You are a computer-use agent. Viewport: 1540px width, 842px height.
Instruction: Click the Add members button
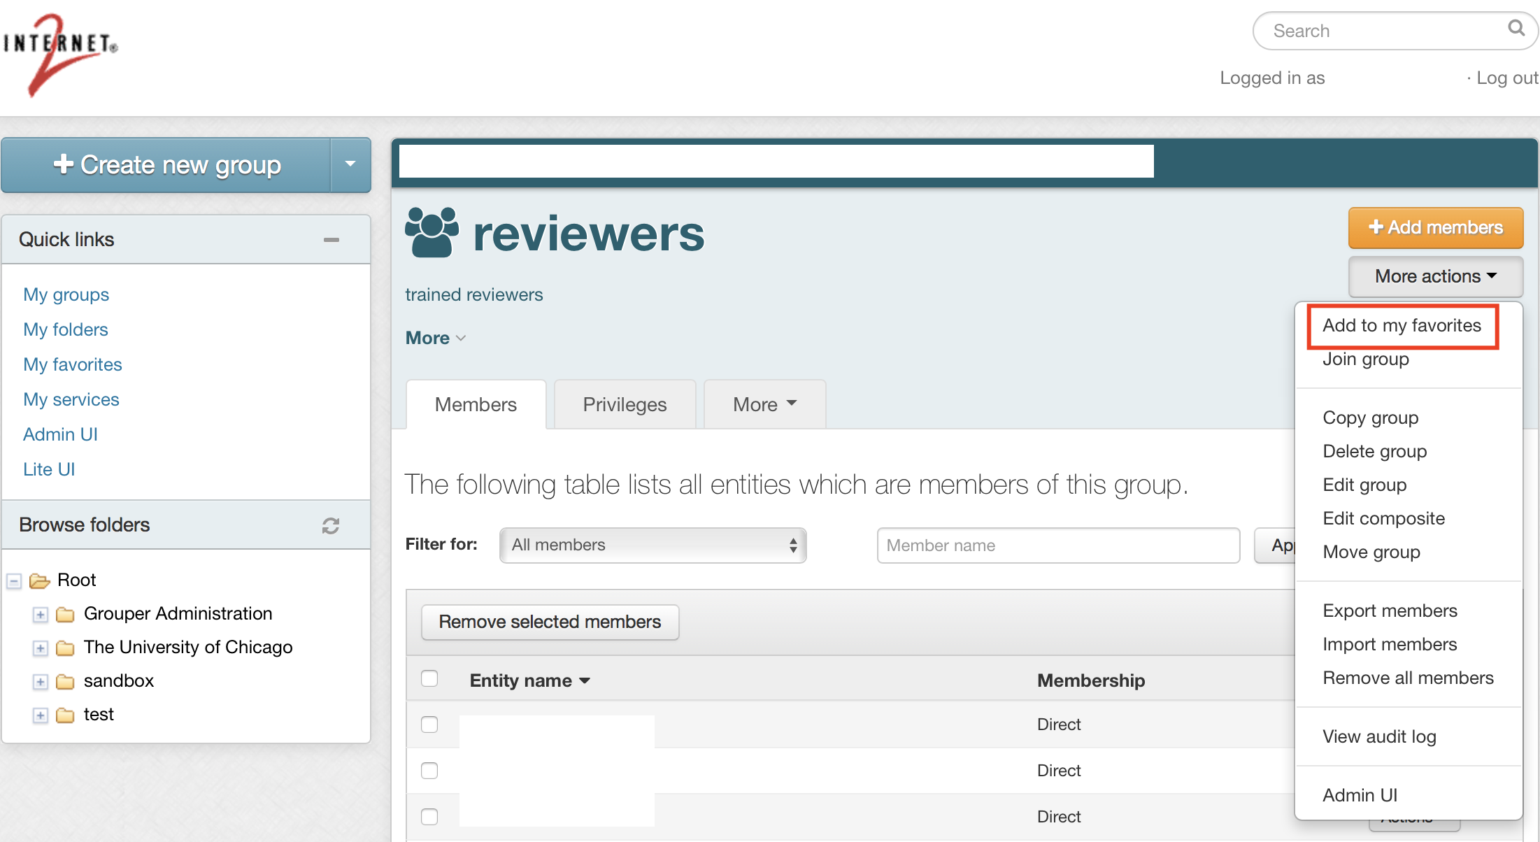[x=1435, y=227]
